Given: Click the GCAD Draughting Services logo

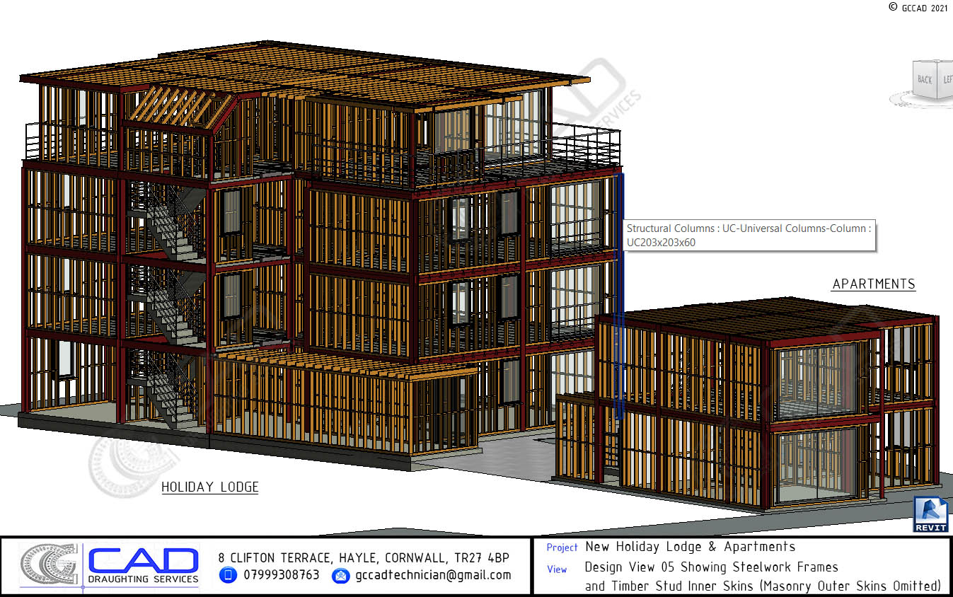Looking at the screenshot, I should pos(110,566).
